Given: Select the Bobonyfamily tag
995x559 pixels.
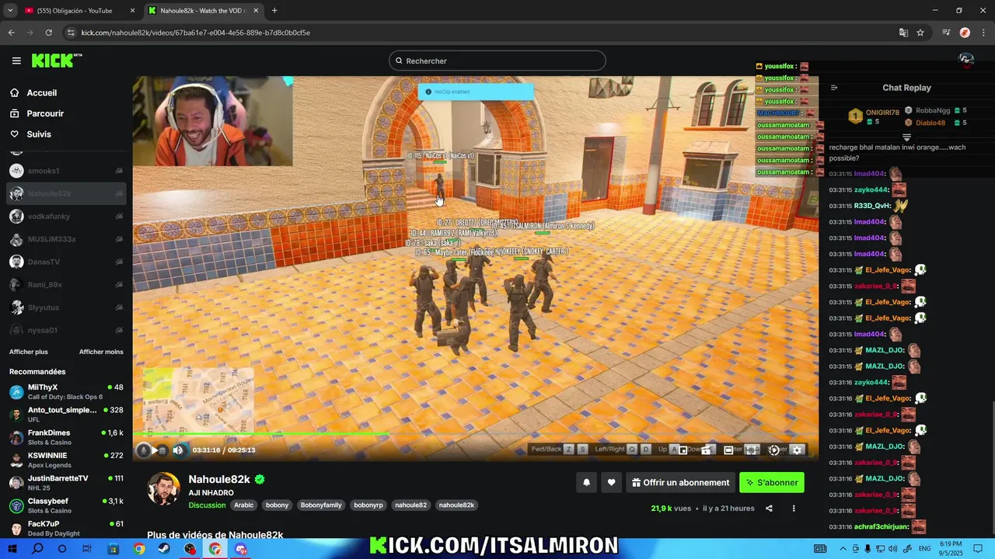Looking at the screenshot, I should 321,505.
